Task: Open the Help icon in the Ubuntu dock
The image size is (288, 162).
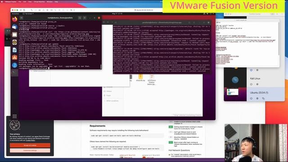Action: (x=15, y=65)
